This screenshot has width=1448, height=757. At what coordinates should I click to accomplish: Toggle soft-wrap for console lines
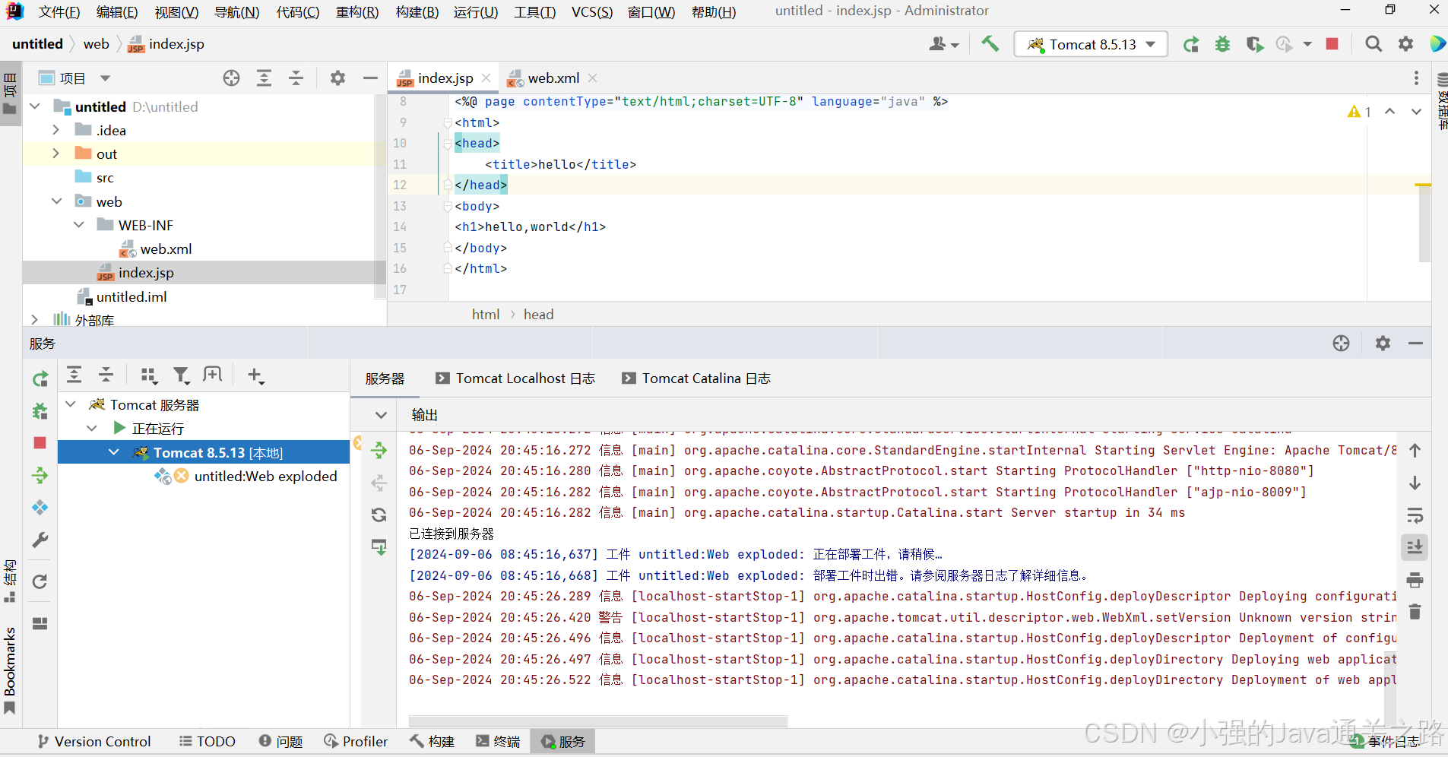(x=1415, y=515)
